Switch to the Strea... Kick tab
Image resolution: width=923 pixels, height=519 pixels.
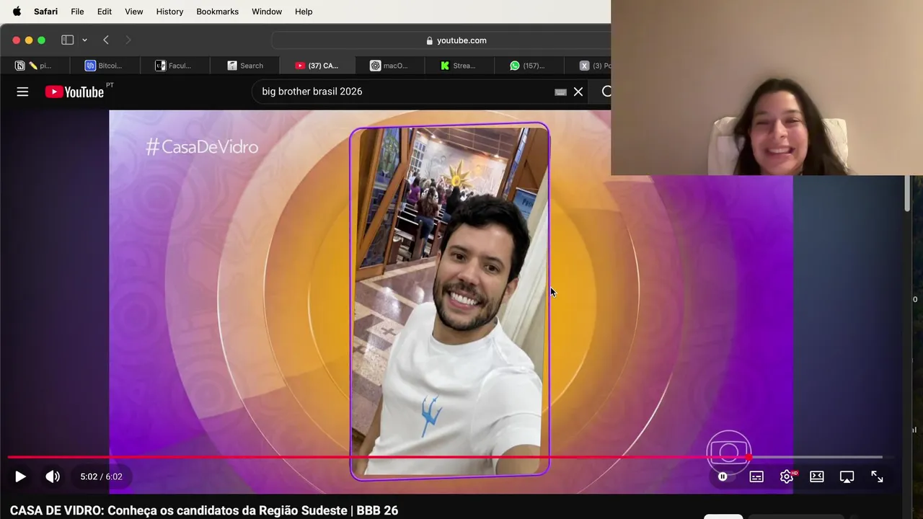tap(459, 66)
